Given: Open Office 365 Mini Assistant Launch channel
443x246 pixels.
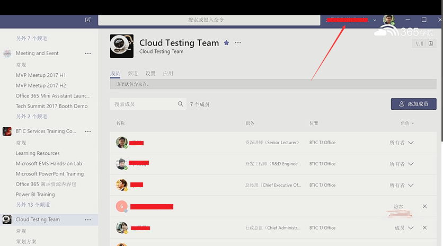Looking at the screenshot, I should pyautogui.click(x=53, y=96).
